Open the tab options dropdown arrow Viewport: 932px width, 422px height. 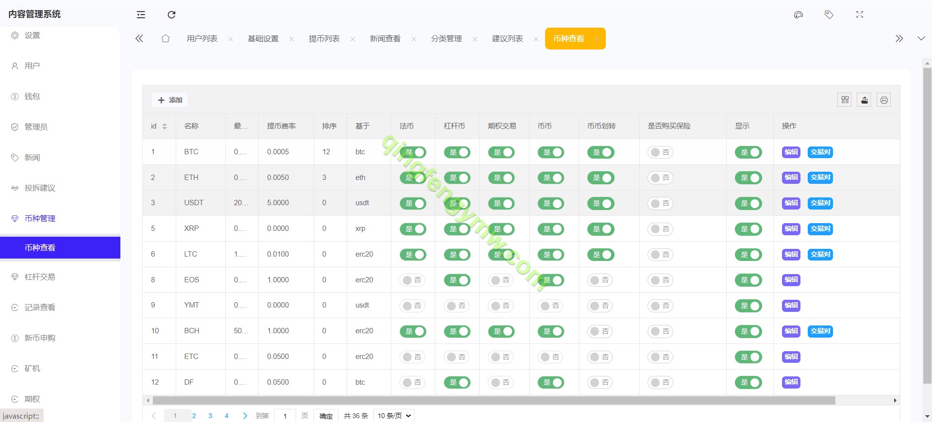[x=921, y=38]
